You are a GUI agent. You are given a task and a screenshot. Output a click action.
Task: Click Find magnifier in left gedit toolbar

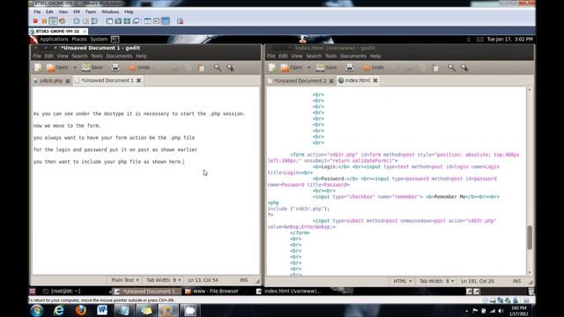218,67
